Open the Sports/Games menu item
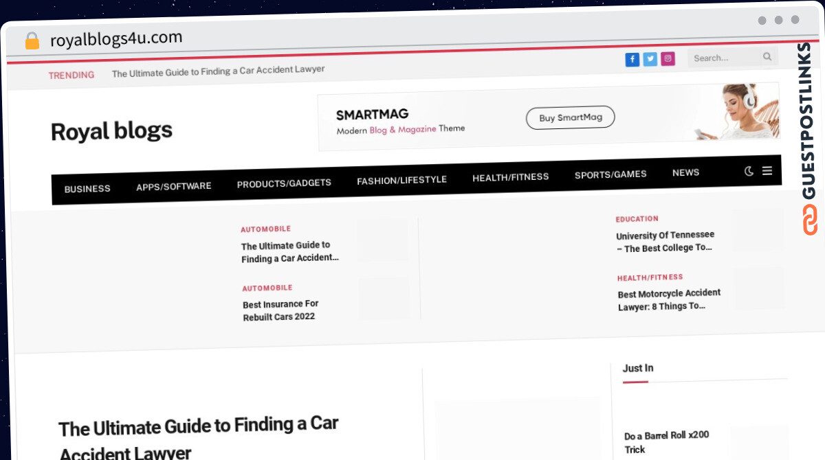825x460 pixels. tap(610, 174)
